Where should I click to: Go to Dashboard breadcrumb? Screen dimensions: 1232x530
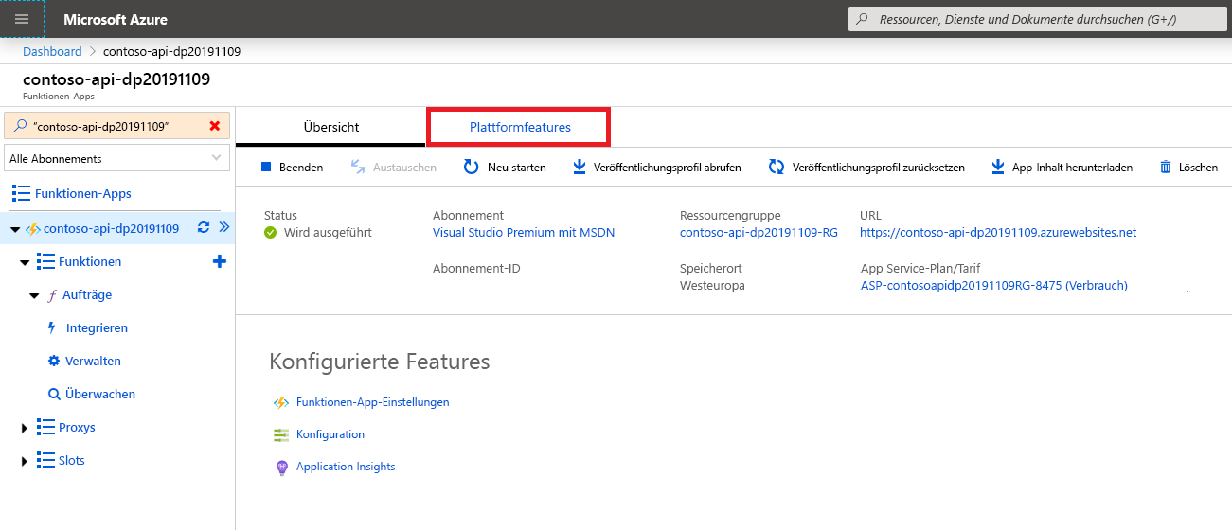52,51
